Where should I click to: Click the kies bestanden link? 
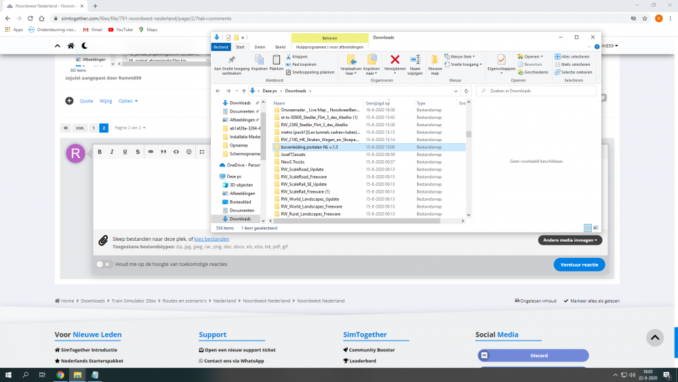(212, 240)
